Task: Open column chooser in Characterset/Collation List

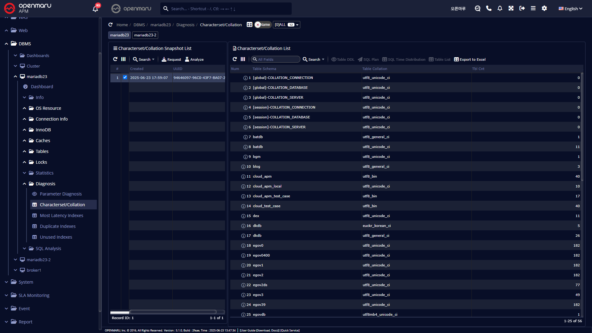Action: pos(243,59)
